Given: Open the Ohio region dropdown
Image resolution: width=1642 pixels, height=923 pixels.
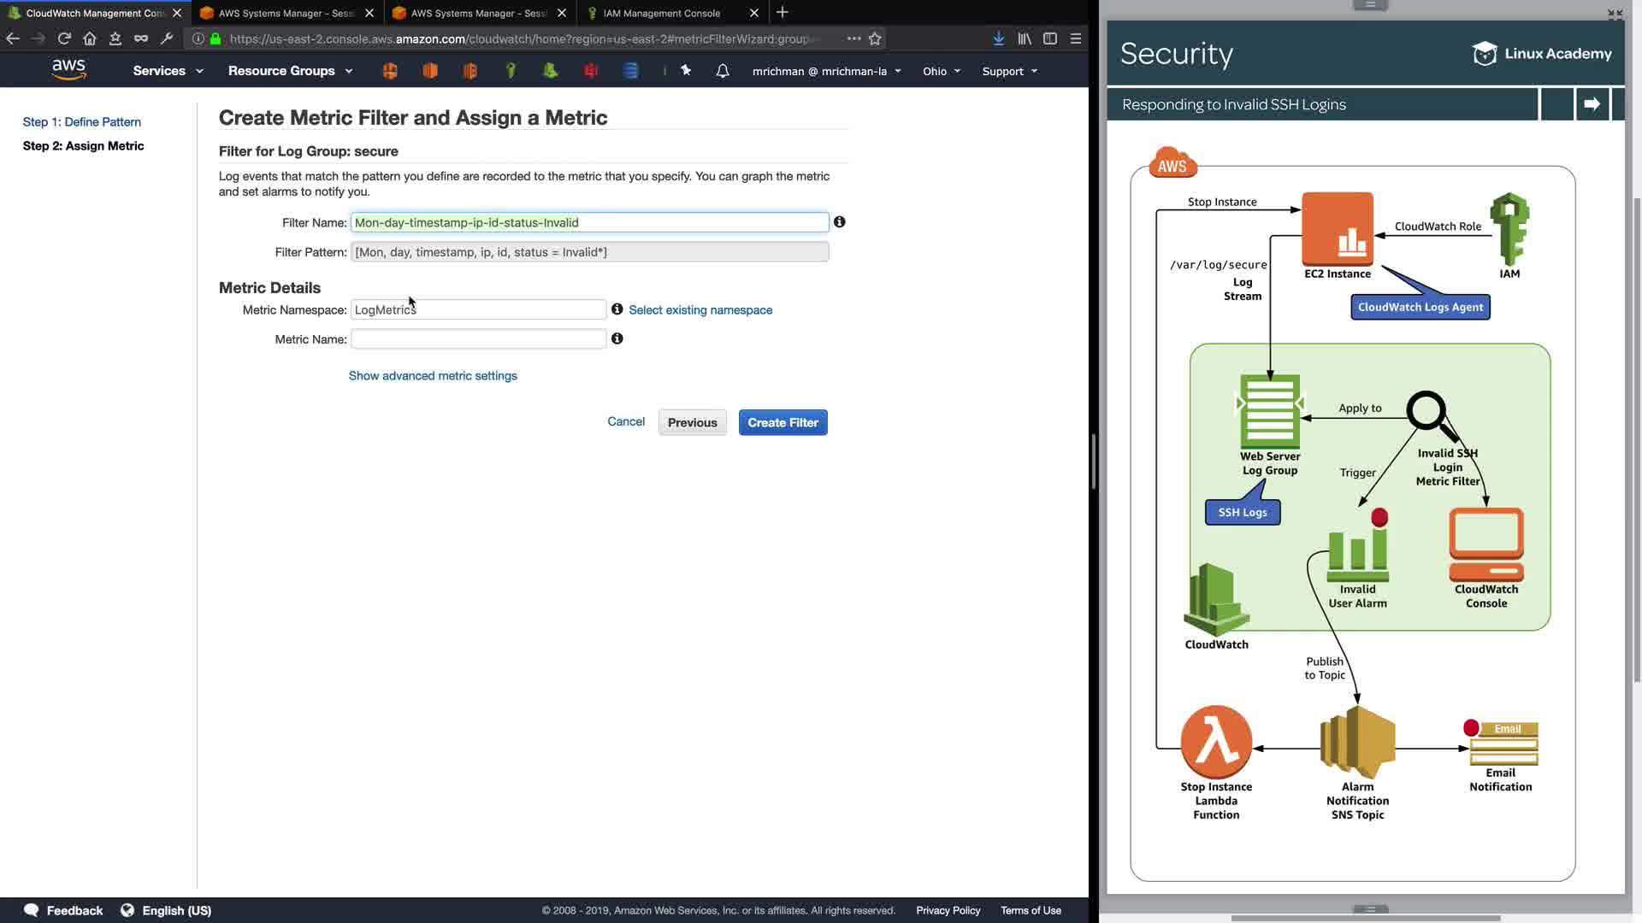Looking at the screenshot, I should (x=941, y=72).
